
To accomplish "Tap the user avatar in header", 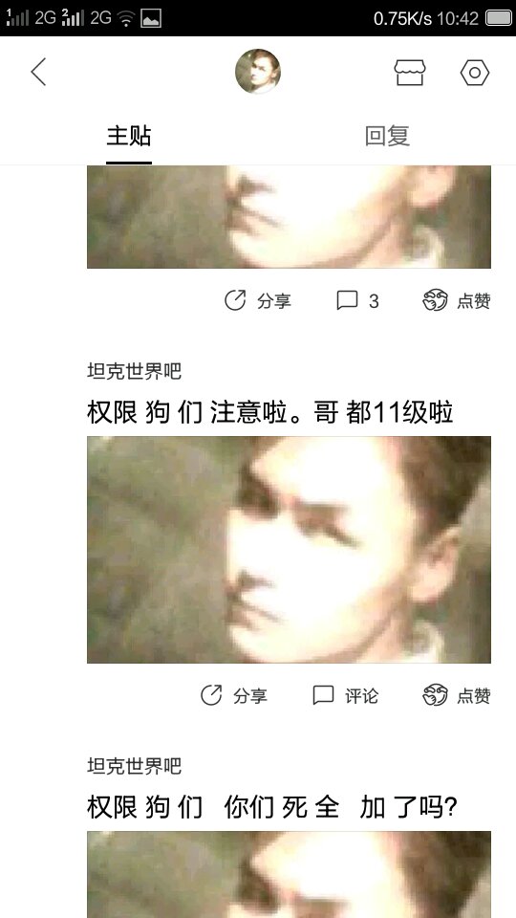I will [258, 72].
